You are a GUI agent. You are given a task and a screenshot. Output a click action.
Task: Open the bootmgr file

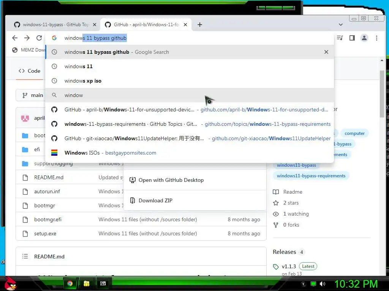click(x=44, y=205)
